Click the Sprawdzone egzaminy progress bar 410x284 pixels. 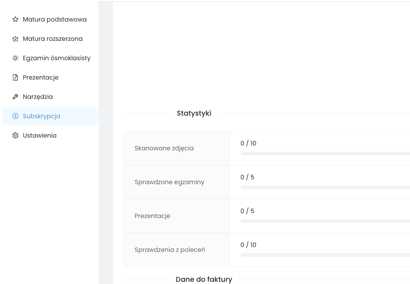click(325, 187)
